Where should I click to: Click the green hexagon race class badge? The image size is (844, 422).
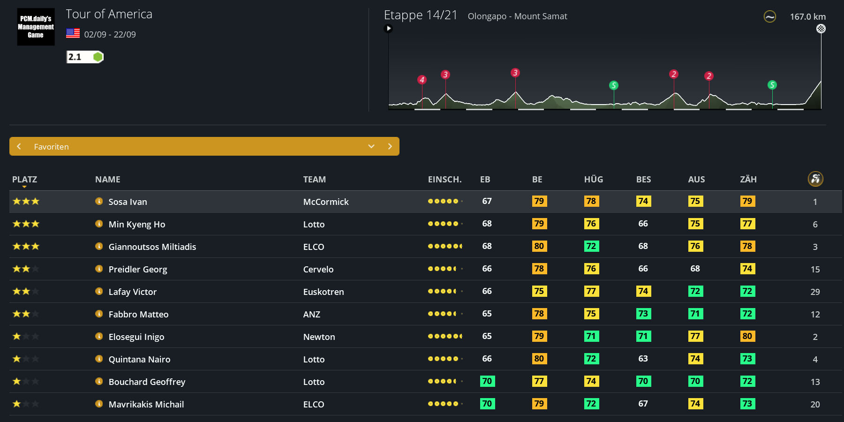click(98, 57)
